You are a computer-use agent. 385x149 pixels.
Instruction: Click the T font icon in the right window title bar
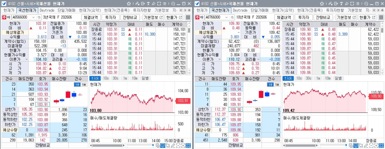tap(341, 4)
